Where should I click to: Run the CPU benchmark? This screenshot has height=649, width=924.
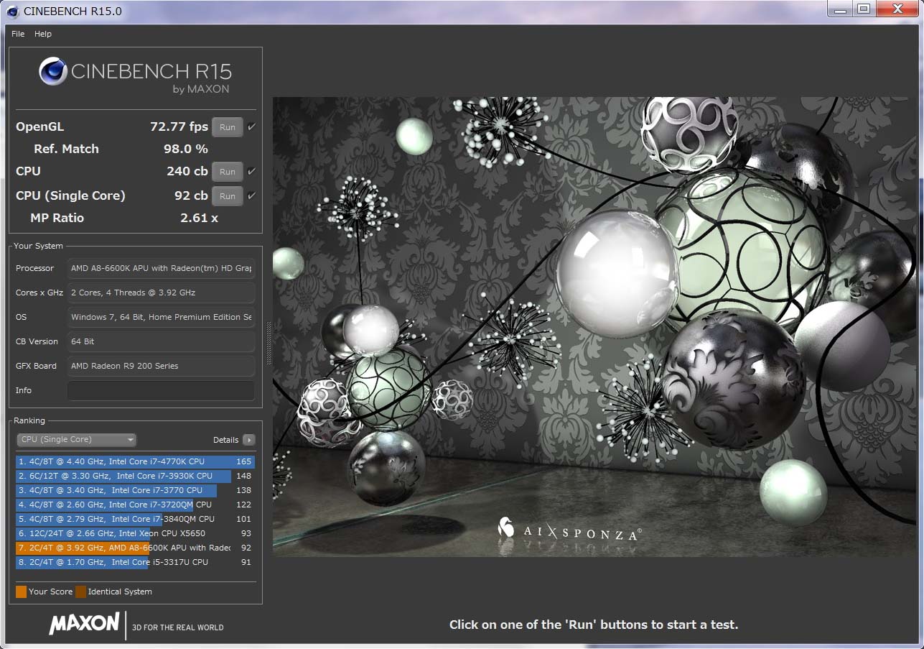click(x=228, y=172)
